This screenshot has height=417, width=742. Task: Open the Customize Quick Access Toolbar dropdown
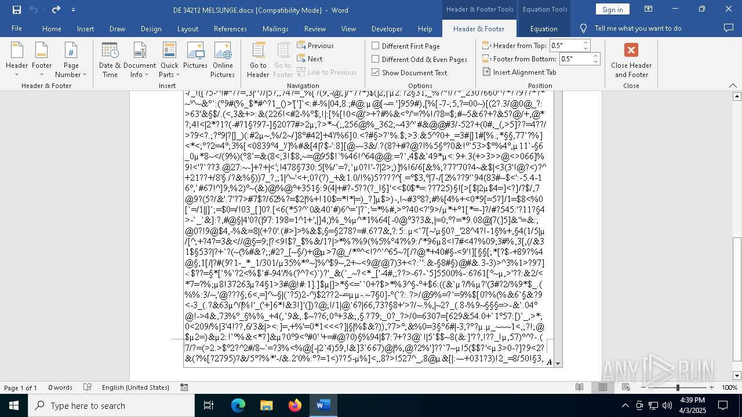(73, 10)
